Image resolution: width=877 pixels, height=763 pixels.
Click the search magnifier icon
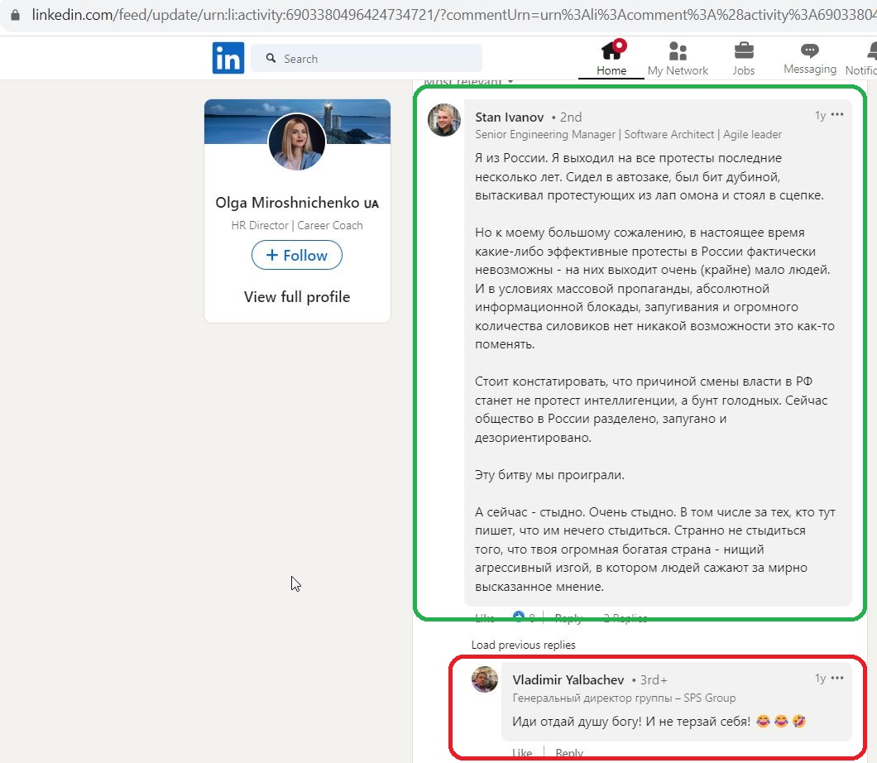click(271, 58)
